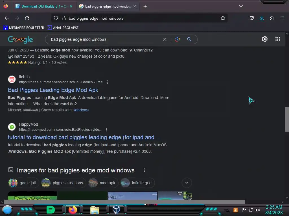The image size is (289, 216).
Task: Open Google quick settings gear
Action: (x=265, y=39)
